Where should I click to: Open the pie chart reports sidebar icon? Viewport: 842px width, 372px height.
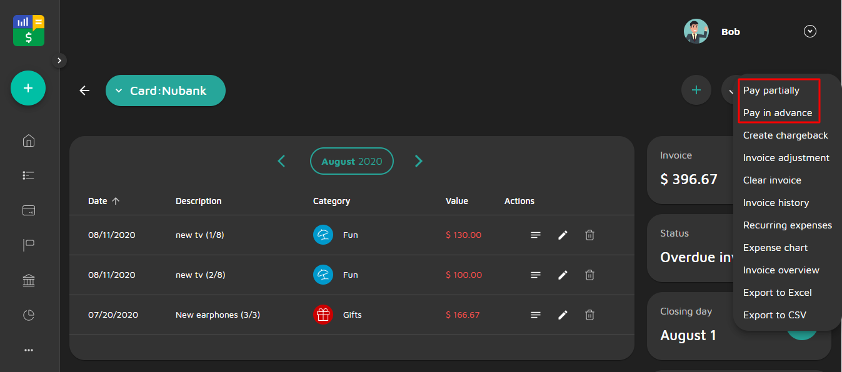(x=28, y=315)
